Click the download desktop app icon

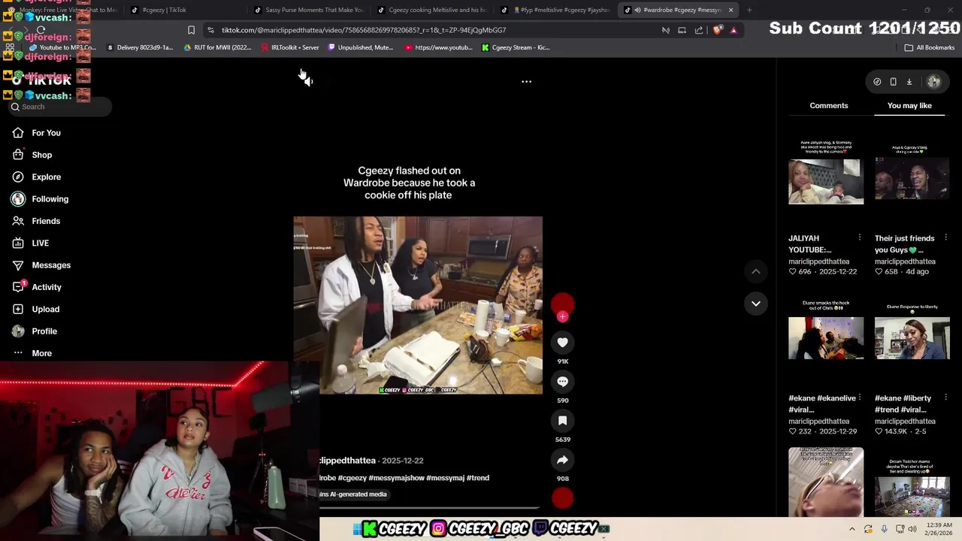[x=909, y=82]
